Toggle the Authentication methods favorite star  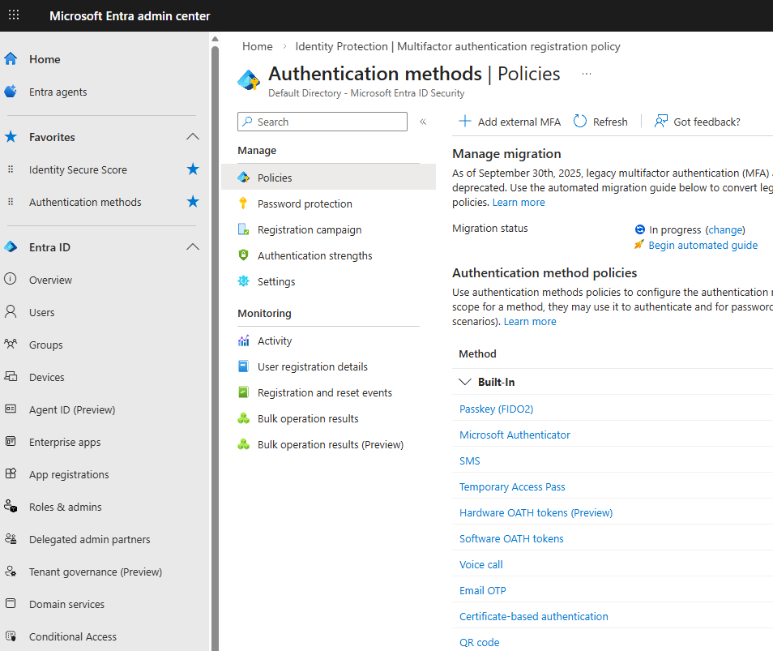tap(193, 202)
